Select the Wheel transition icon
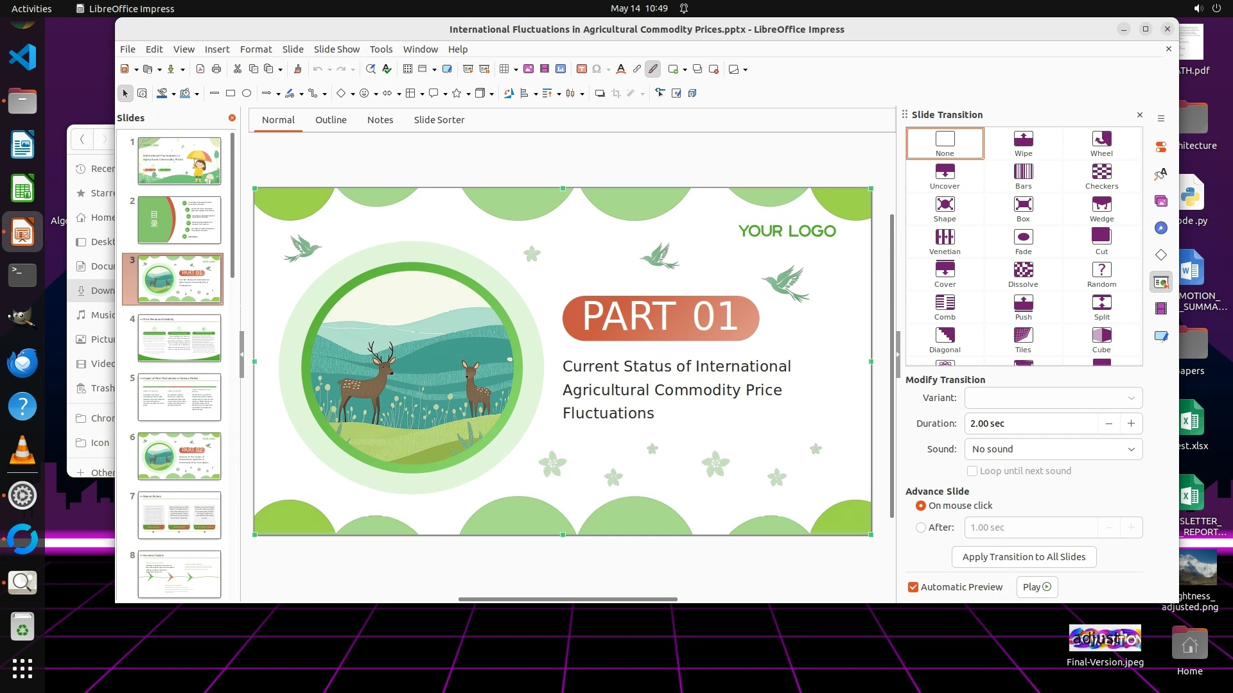Viewport: 1233px width, 693px height. [x=1101, y=139]
